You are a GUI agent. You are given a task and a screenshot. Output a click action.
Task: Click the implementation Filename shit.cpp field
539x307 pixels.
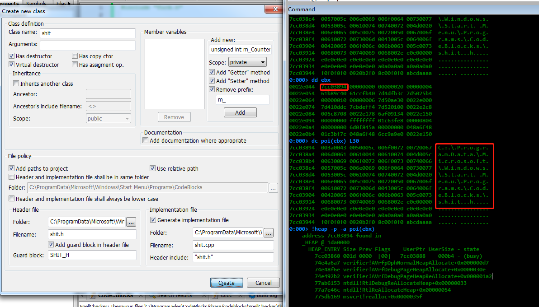point(233,245)
